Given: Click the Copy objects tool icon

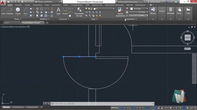Looking at the screenshot, I should point(38,12).
